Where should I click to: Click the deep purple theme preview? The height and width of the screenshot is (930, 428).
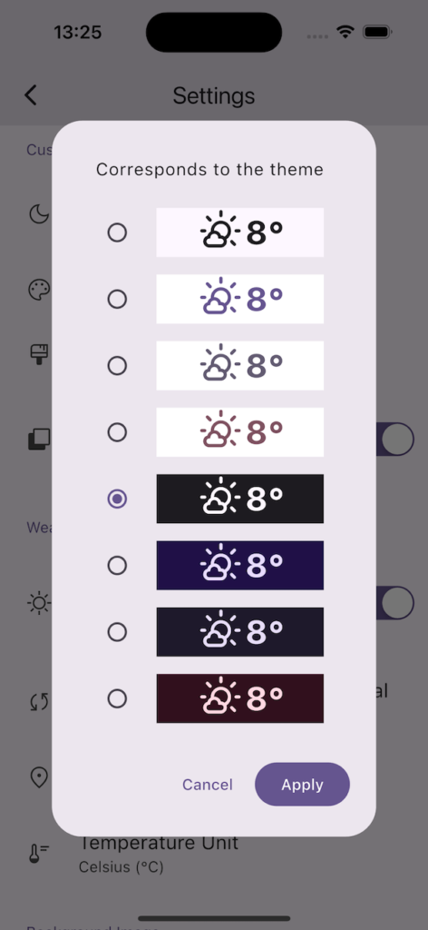pos(239,565)
